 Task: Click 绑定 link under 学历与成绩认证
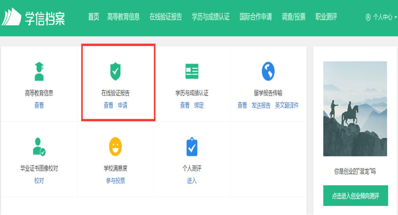[199, 105]
